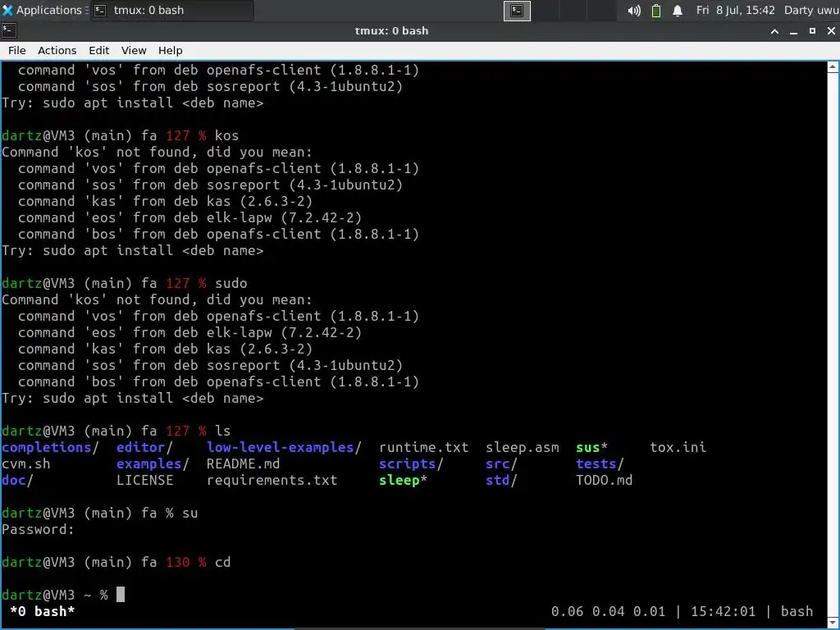Open the Help menu
Screen dimensions: 840x630
(x=170, y=50)
